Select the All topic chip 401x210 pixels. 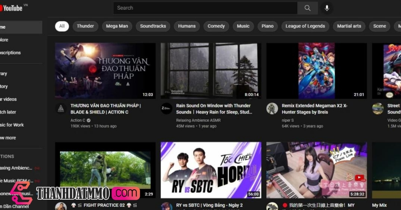61,26
